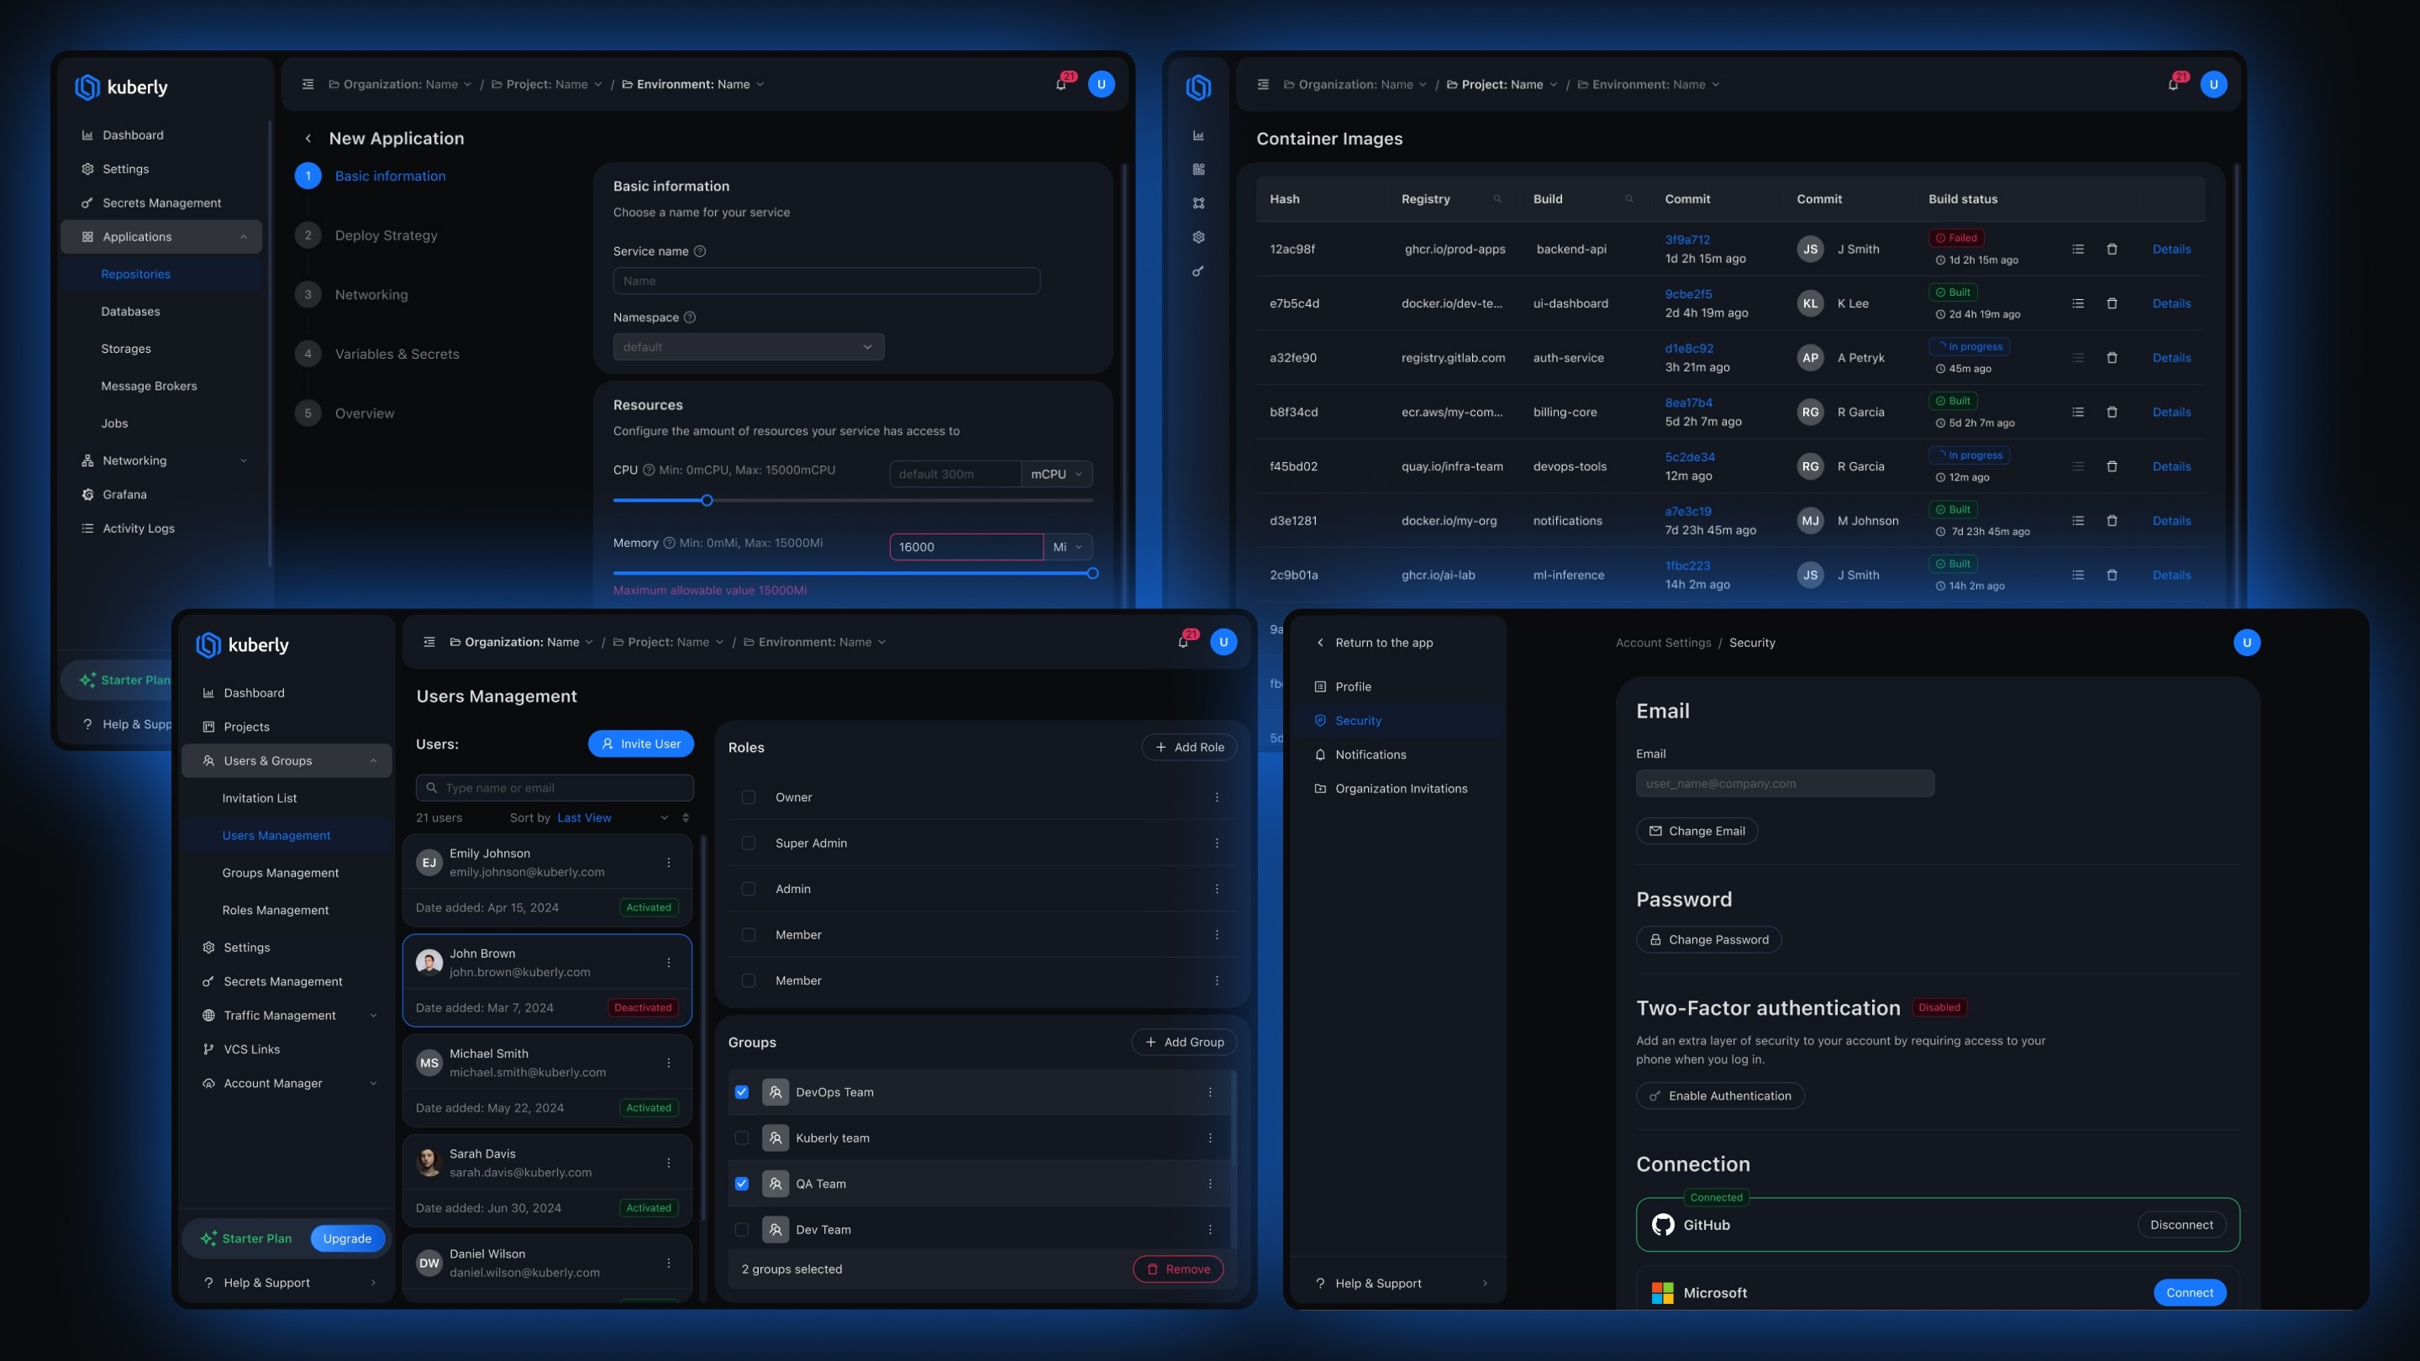Open kebab menu for Emily Johnson
2420x1361 pixels.
click(669, 862)
